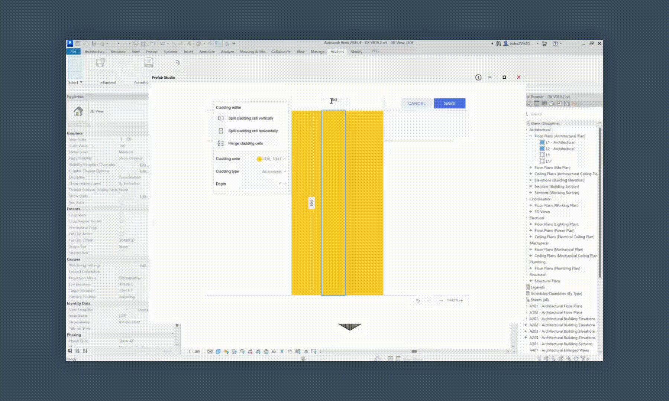Expand Floor Plans (Site Plan) in Project Browser
The image size is (669, 401).
coord(530,167)
